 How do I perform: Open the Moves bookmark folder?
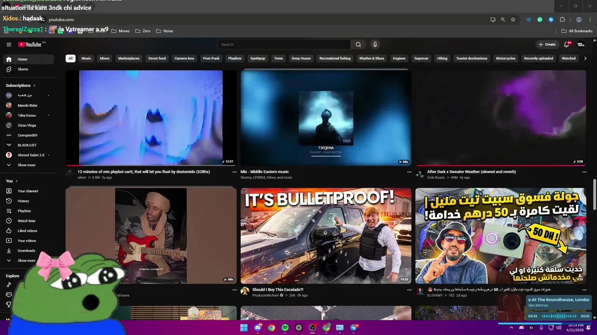coord(120,31)
